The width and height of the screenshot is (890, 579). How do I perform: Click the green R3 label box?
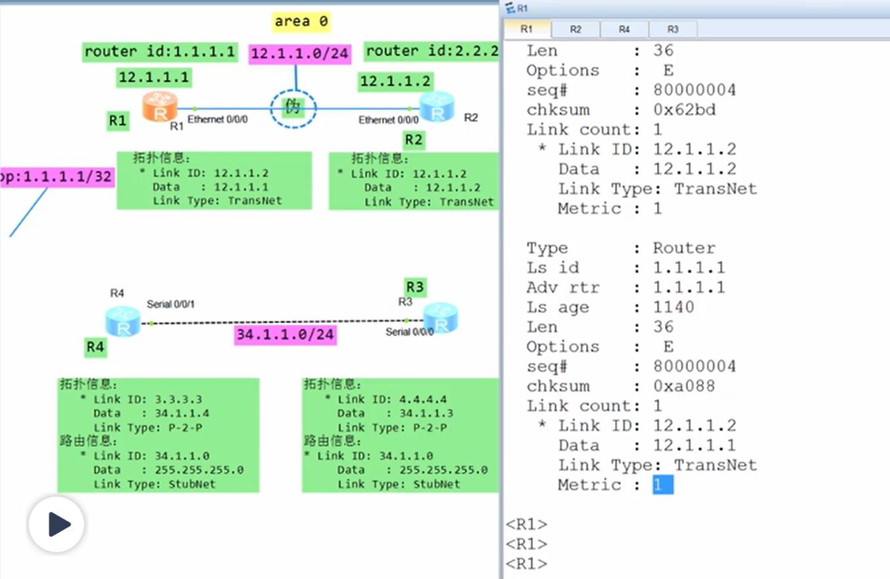(415, 288)
